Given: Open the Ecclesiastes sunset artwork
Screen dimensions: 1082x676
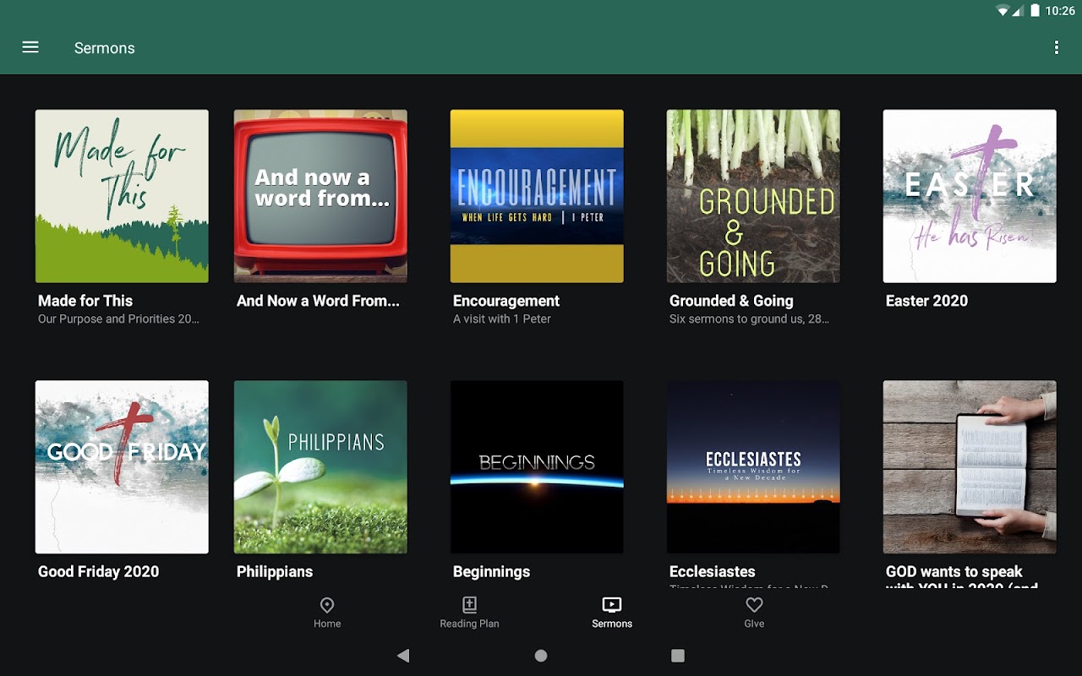Looking at the screenshot, I should coord(753,467).
